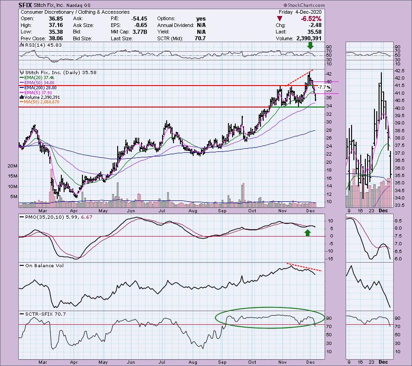Click the red down-triangle change indicator

280,19
